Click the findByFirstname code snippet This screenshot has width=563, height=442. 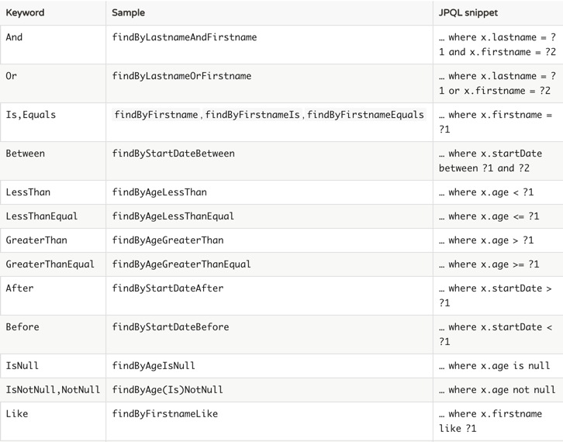click(156, 115)
